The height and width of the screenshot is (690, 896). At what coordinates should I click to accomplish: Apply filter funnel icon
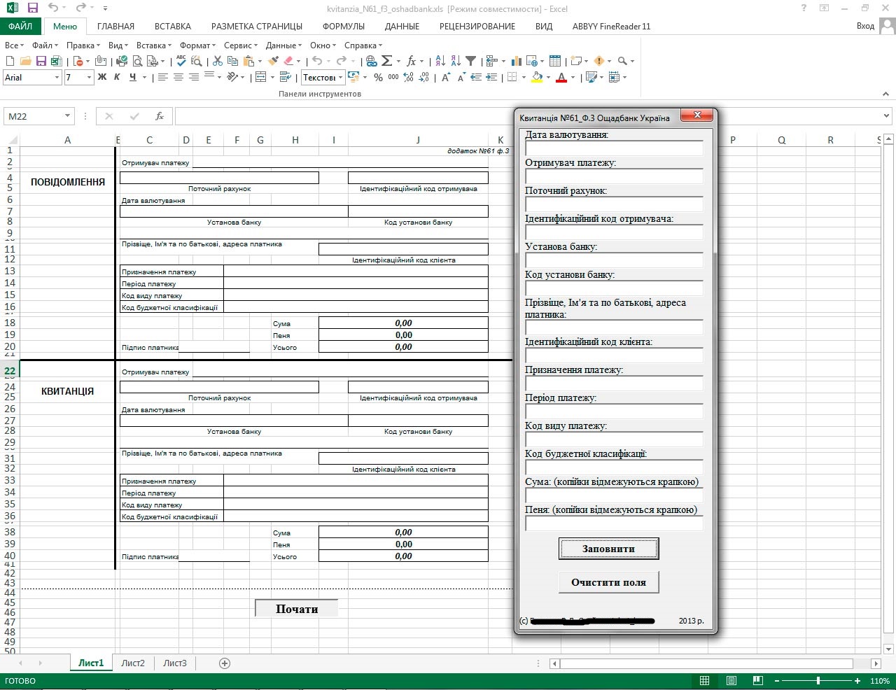[471, 62]
